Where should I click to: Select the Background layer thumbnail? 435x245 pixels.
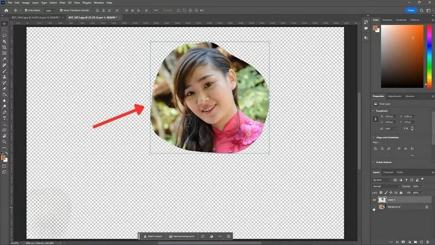pyautogui.click(x=382, y=207)
